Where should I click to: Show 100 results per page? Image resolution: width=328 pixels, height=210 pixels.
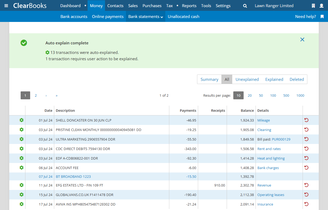tap(273, 96)
